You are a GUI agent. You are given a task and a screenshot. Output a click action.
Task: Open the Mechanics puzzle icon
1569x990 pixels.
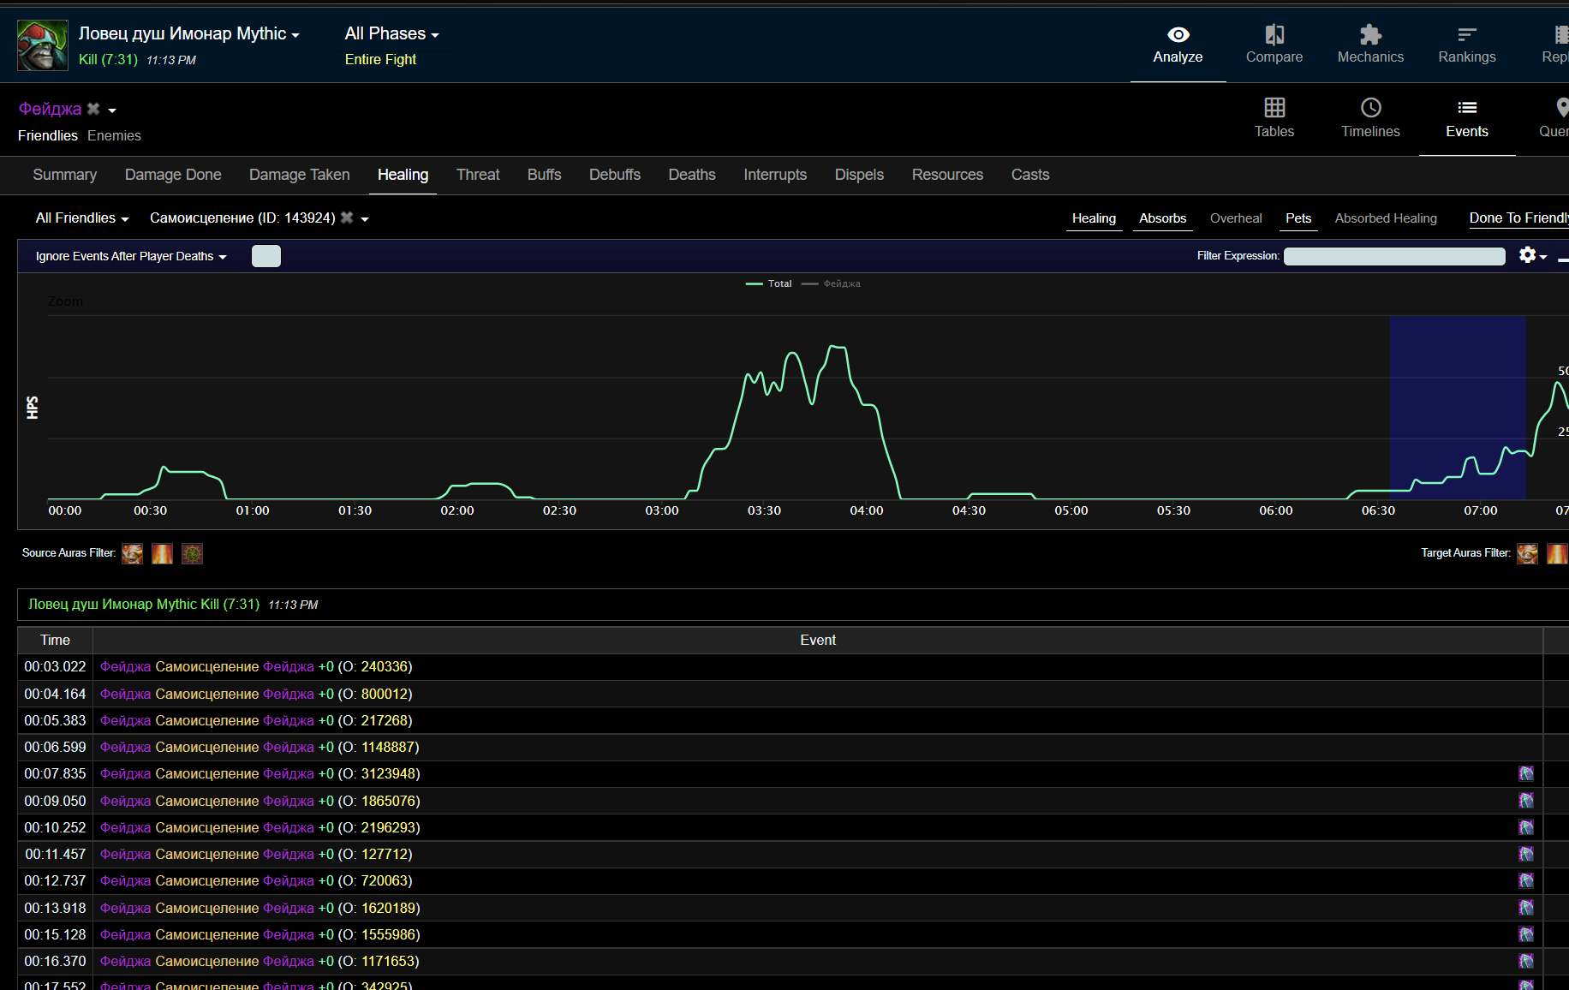pyautogui.click(x=1370, y=35)
